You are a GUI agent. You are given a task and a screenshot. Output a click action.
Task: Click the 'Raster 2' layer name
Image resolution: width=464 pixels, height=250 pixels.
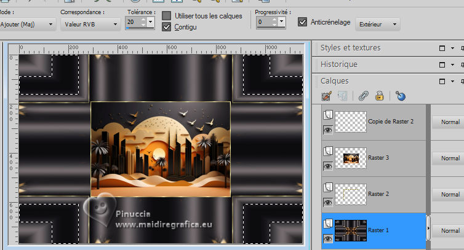(378, 194)
